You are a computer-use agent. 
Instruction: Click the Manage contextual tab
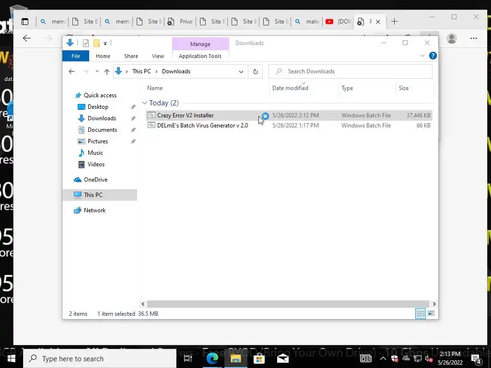pyautogui.click(x=200, y=44)
